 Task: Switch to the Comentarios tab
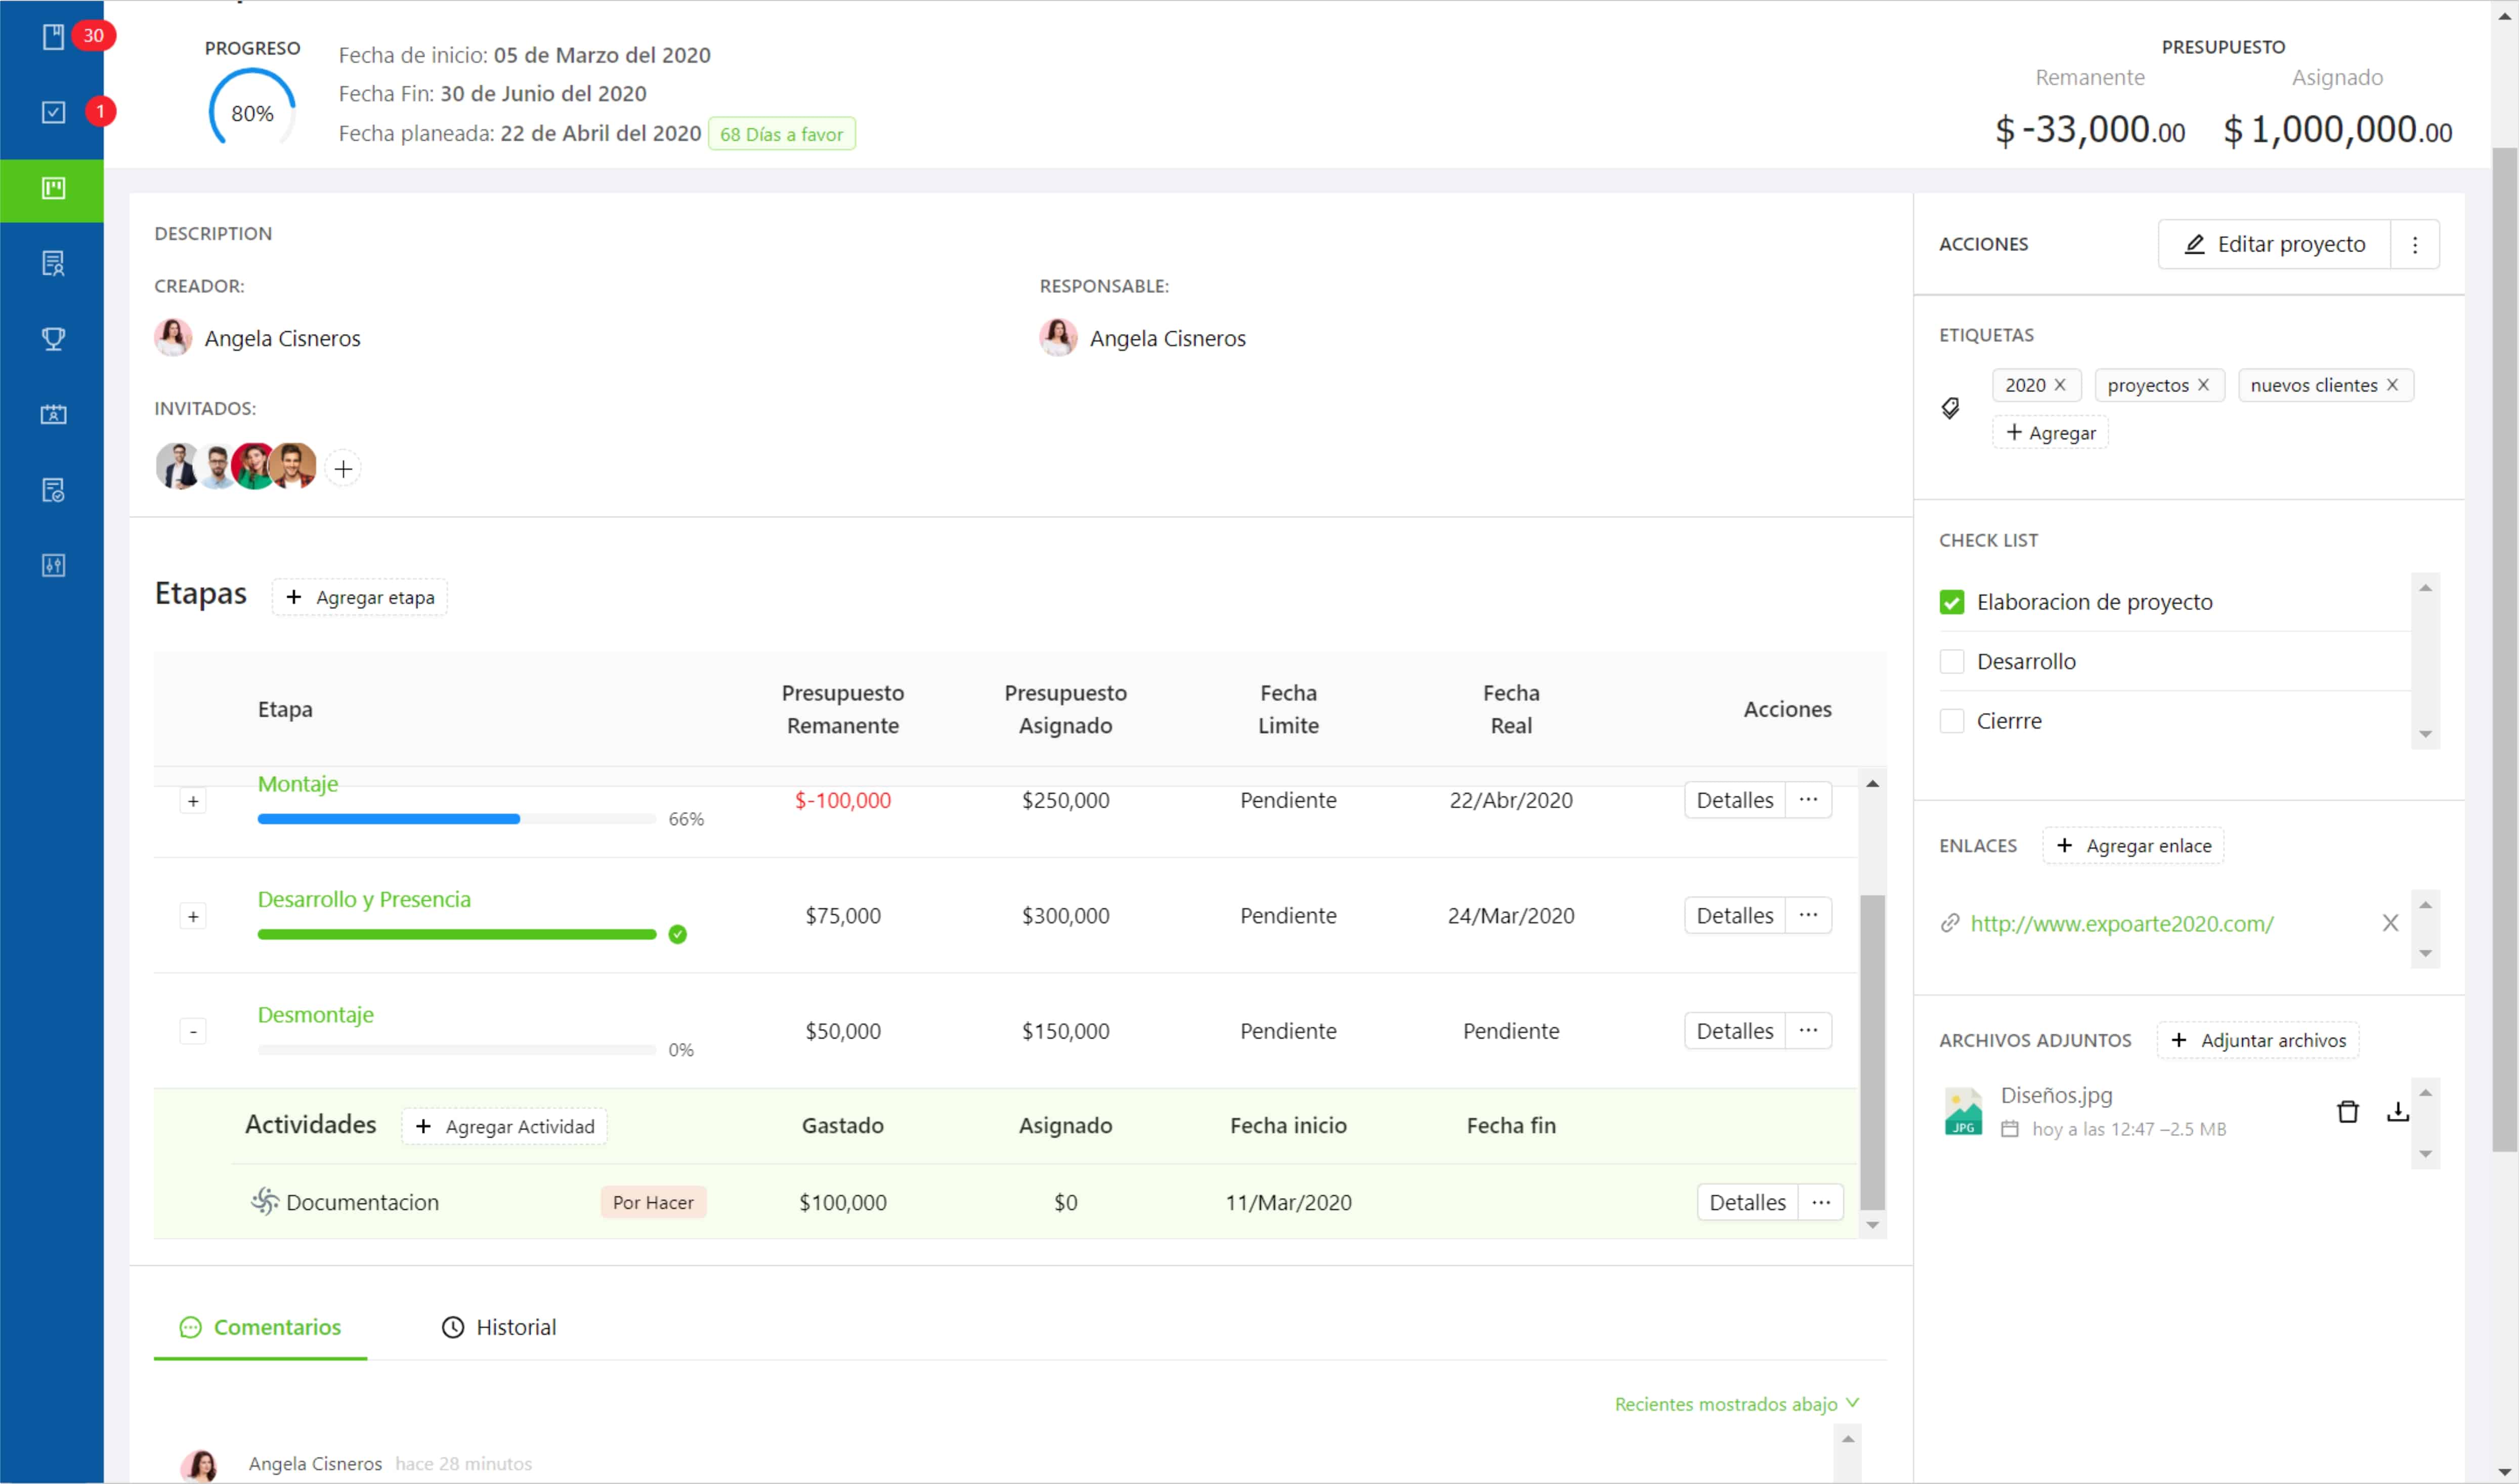[x=261, y=1327]
